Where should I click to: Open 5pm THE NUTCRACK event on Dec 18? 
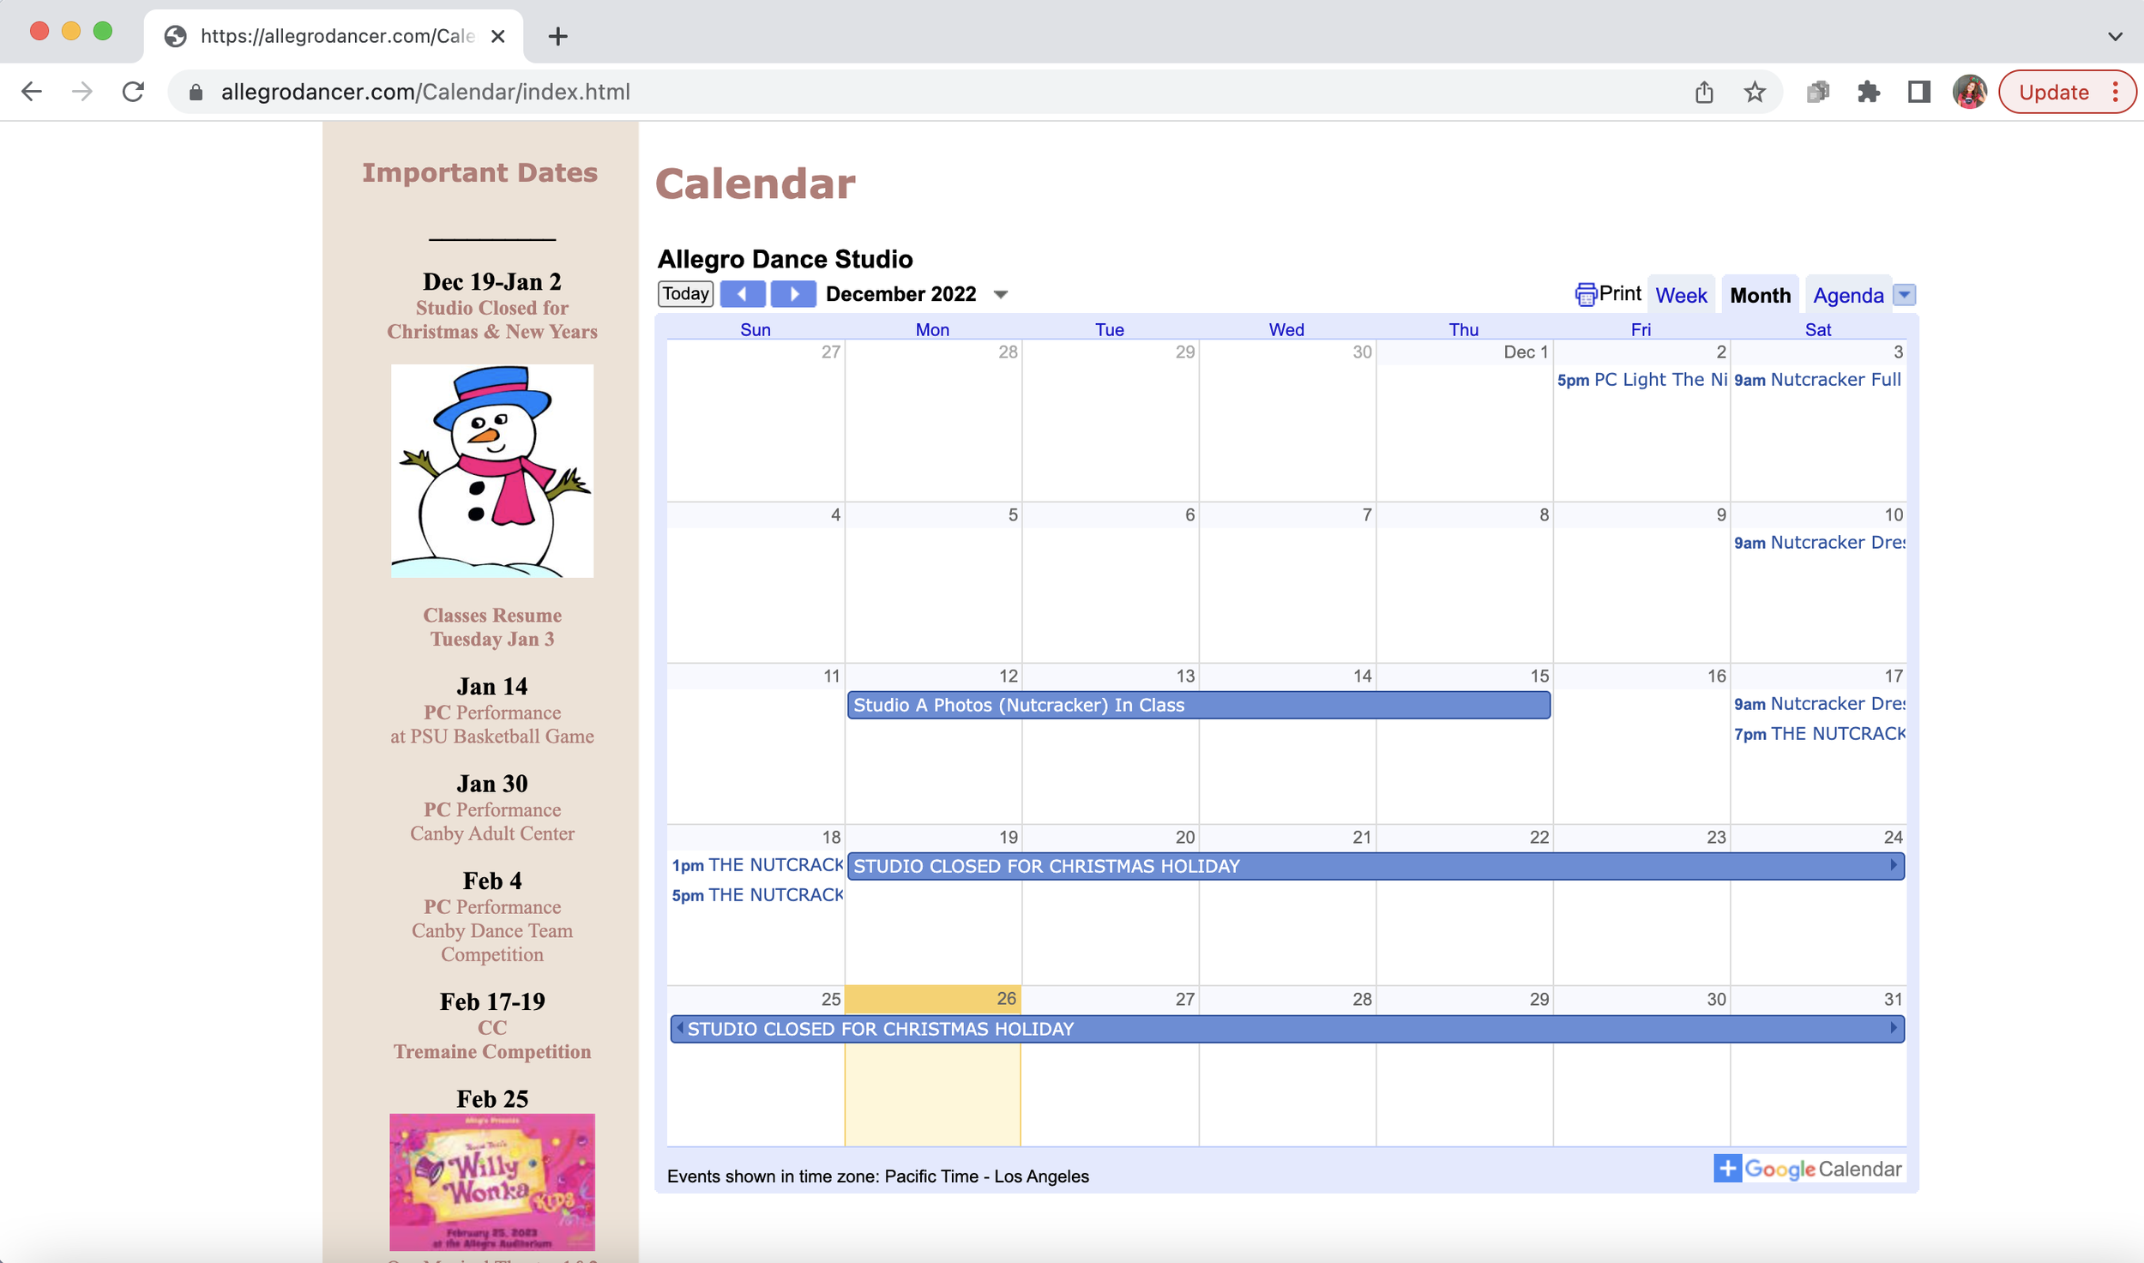point(756,895)
